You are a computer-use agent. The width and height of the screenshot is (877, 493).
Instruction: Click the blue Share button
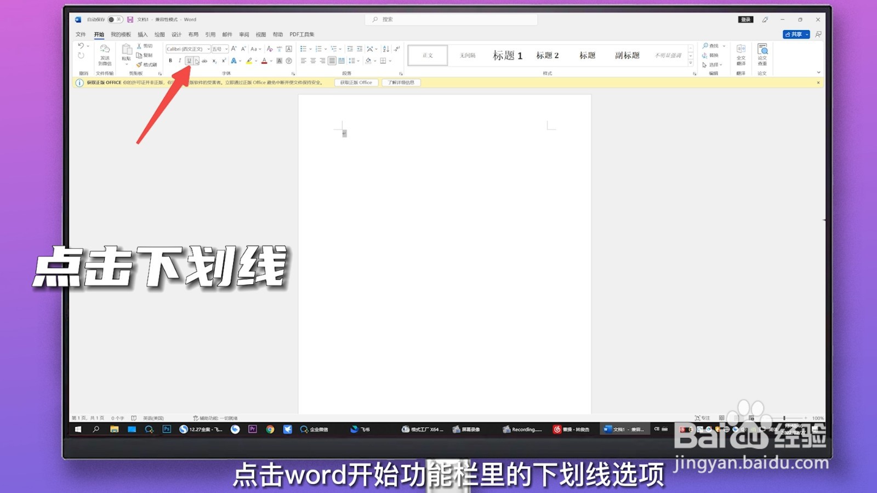point(796,35)
